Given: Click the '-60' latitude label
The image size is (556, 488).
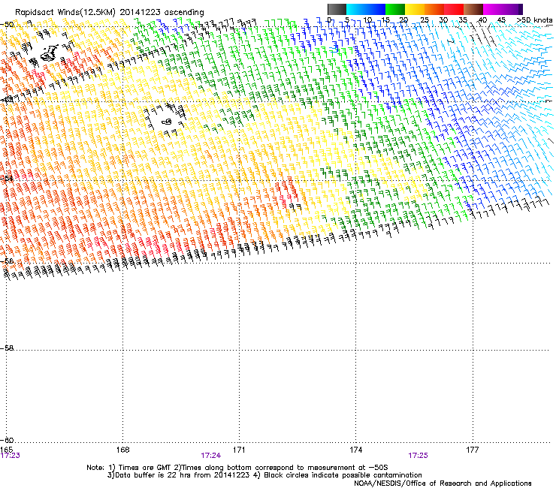Looking at the screenshot, I should tap(8, 440).
